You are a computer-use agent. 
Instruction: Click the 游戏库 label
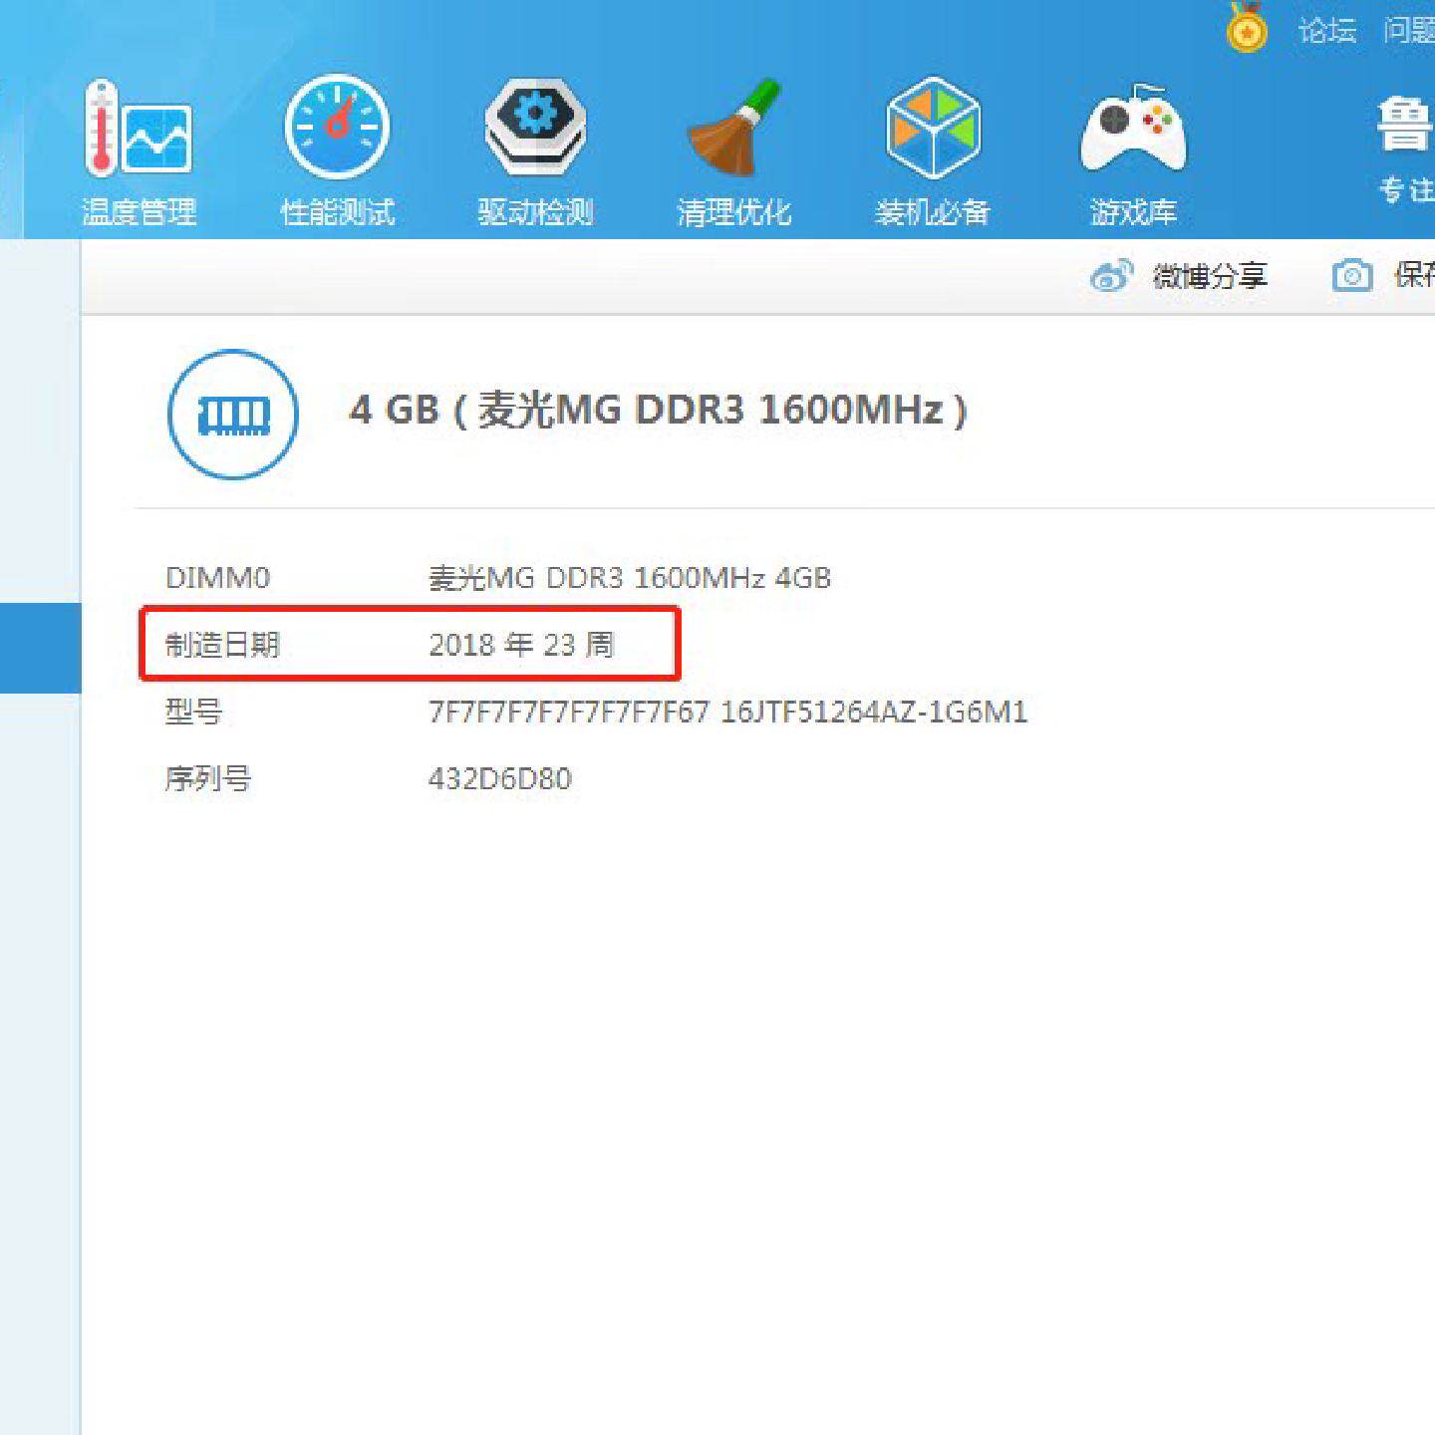[x=1133, y=212]
